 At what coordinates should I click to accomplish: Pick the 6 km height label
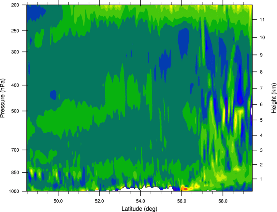261,104
